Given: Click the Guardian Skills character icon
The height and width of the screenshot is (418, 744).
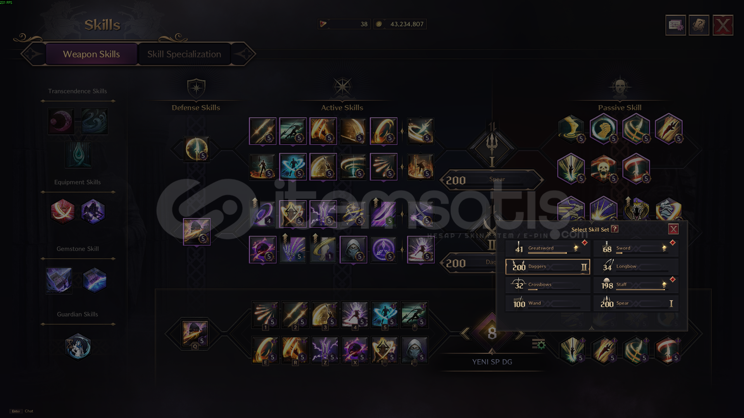Looking at the screenshot, I should 78,347.
